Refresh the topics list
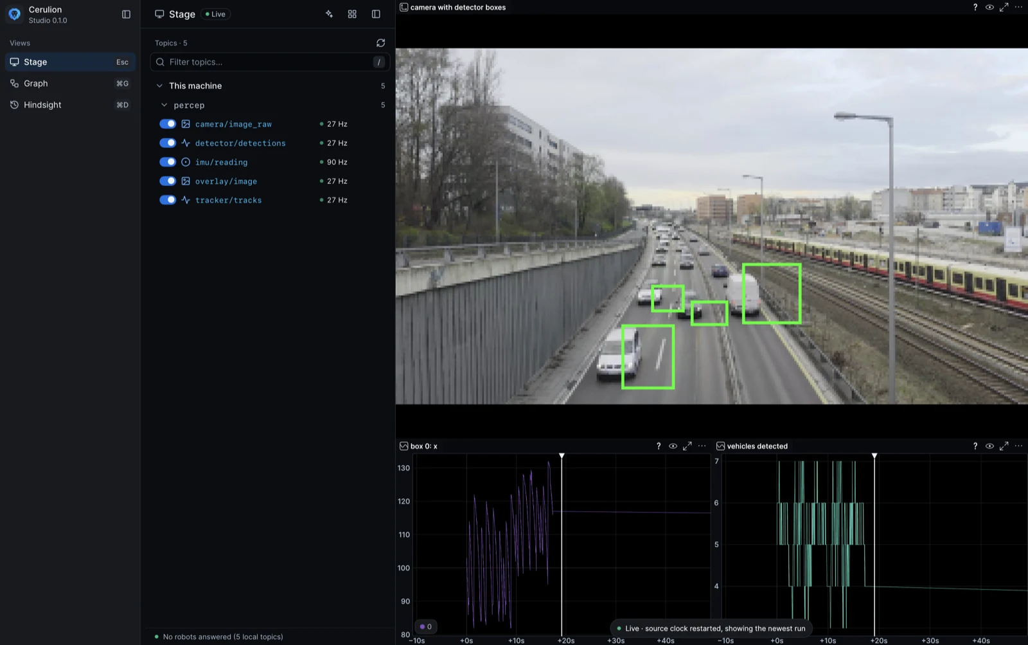1028x645 pixels. (x=380, y=43)
